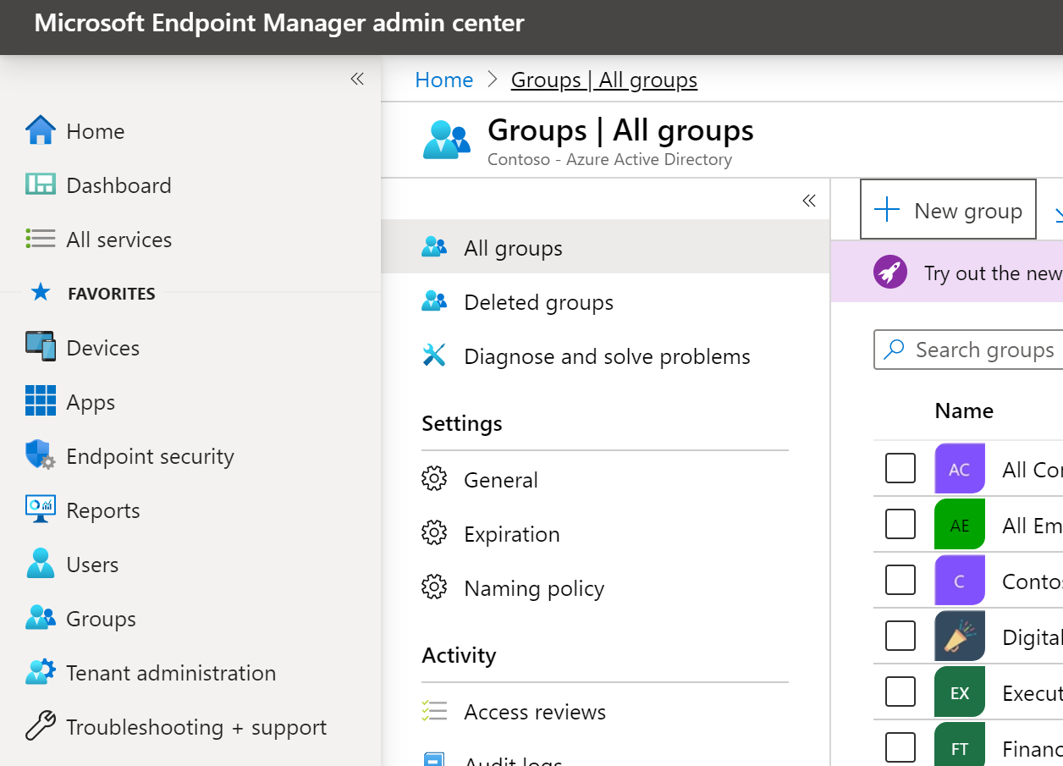
Task: Click the Name column header
Action: coord(964,411)
